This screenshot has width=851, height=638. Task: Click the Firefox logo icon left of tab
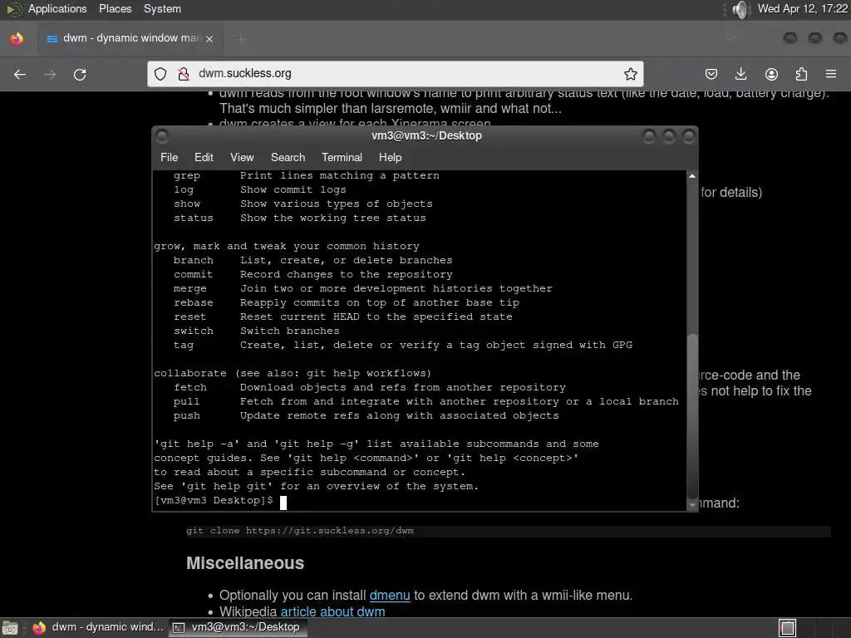(17, 38)
